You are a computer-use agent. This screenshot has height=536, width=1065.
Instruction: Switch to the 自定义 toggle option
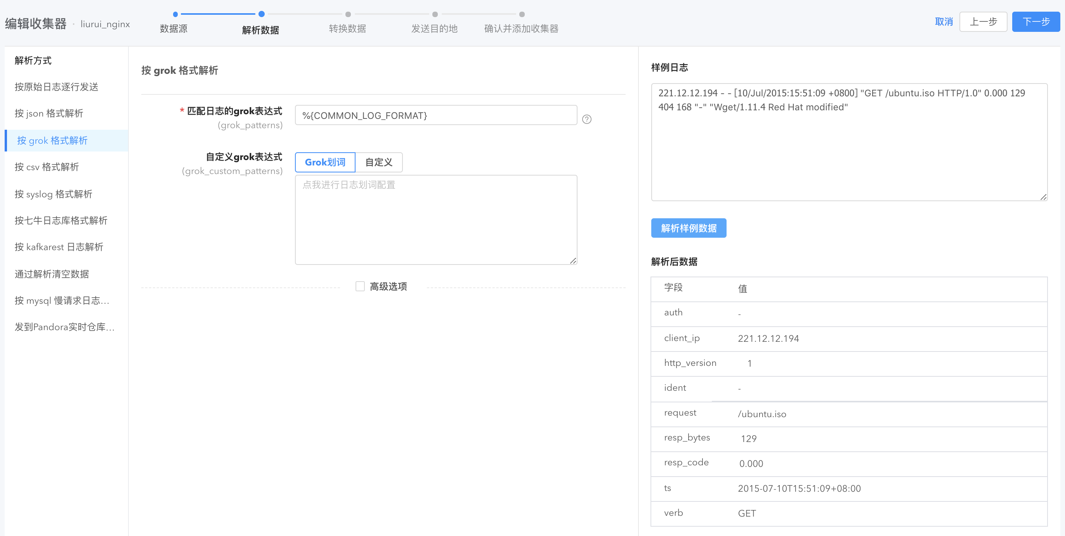379,162
